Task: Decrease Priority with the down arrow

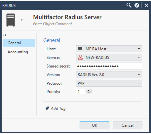Action: pyautogui.click(x=89, y=93)
